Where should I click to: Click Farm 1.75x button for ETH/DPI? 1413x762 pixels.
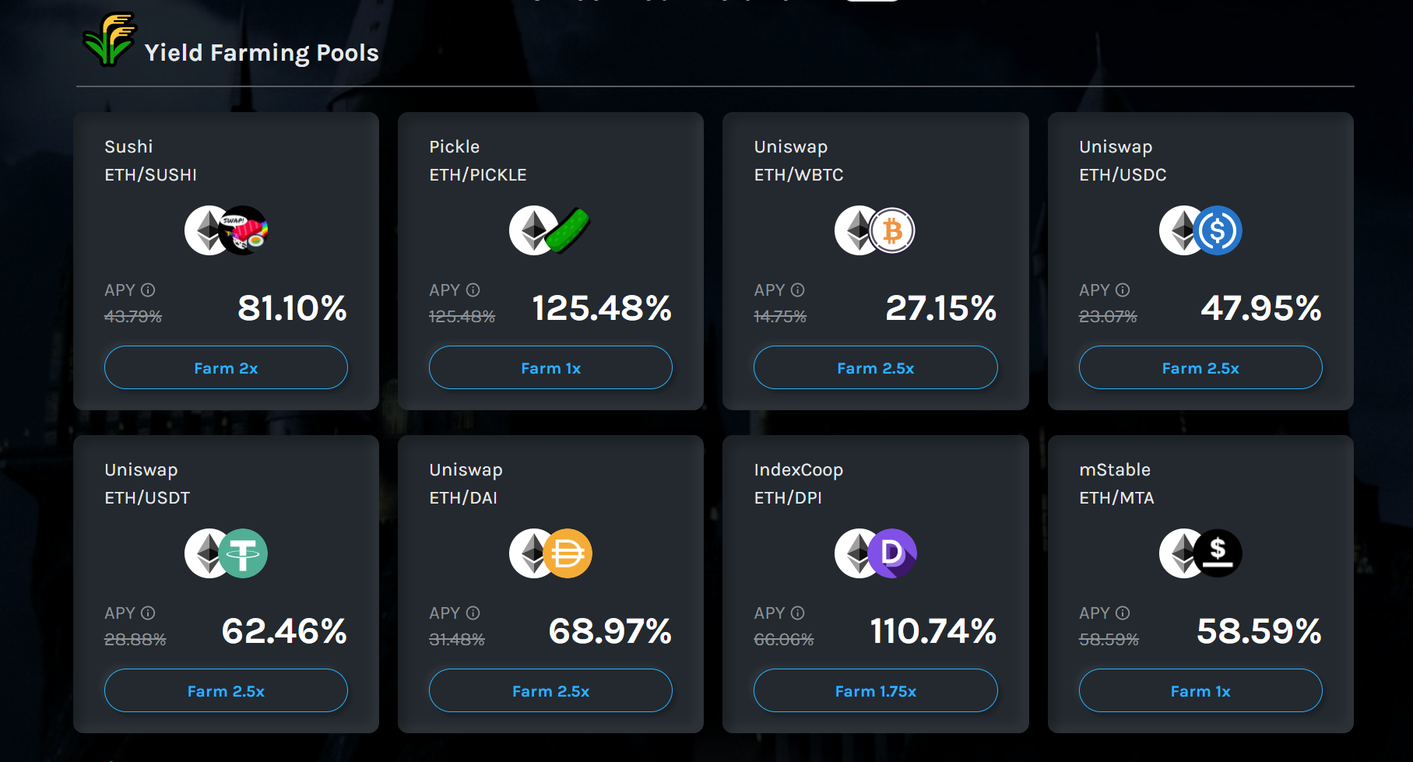(876, 690)
